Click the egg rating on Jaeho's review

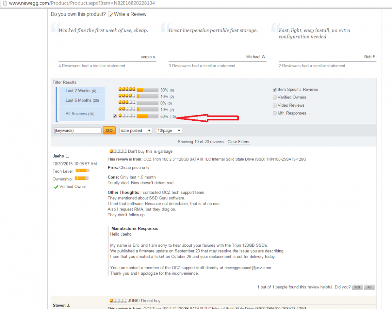tap(118, 151)
